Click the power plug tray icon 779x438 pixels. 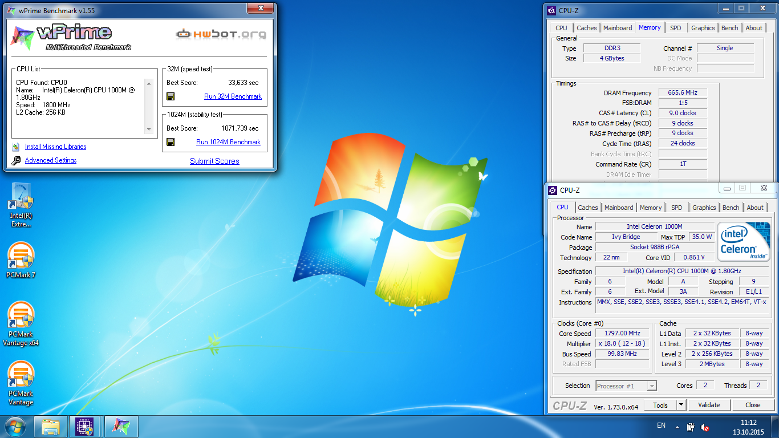pyautogui.click(x=691, y=427)
